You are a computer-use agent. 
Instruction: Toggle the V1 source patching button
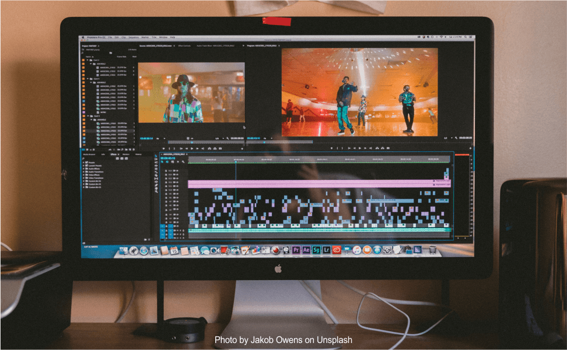coord(162,226)
